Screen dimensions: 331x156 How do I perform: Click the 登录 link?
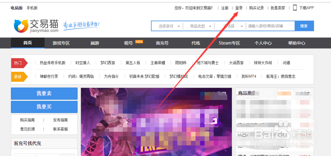[x=239, y=8]
